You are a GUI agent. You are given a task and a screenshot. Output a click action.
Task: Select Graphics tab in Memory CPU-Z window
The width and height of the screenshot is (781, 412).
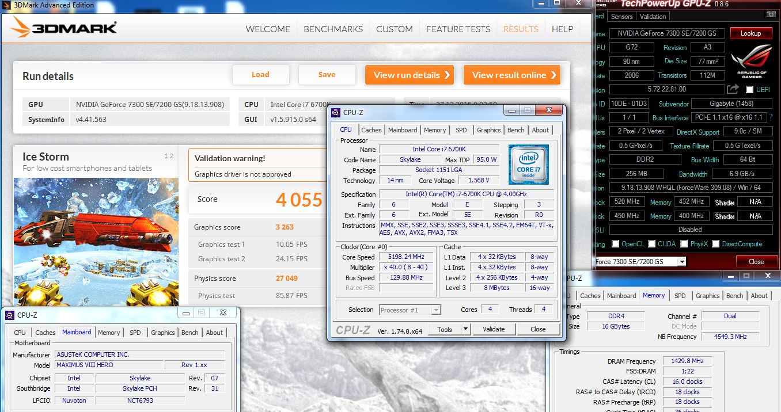(x=708, y=296)
